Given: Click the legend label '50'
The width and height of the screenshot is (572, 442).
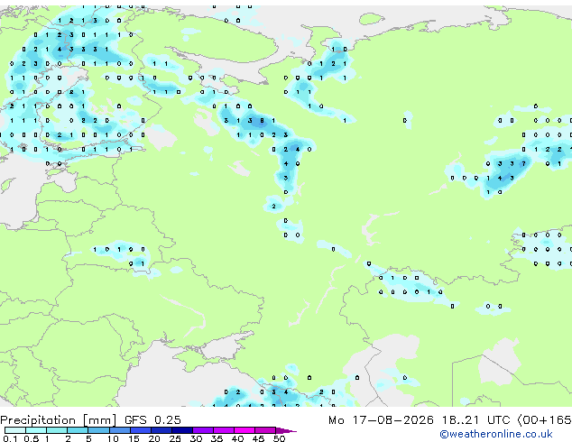Looking at the screenshot, I should point(279,438).
